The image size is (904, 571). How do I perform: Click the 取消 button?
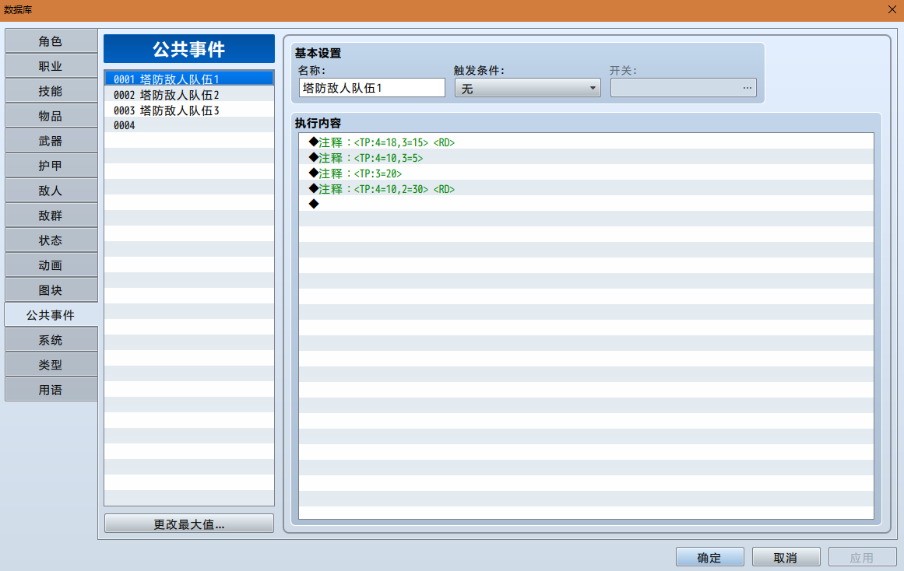(786, 557)
